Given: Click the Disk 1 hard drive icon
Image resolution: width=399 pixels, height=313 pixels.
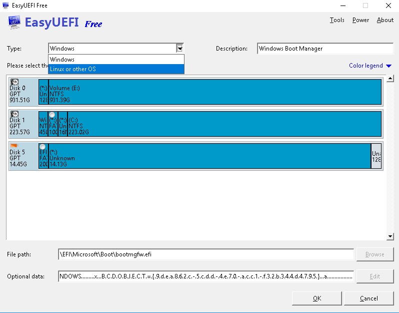Looking at the screenshot, I should click(x=14, y=114).
